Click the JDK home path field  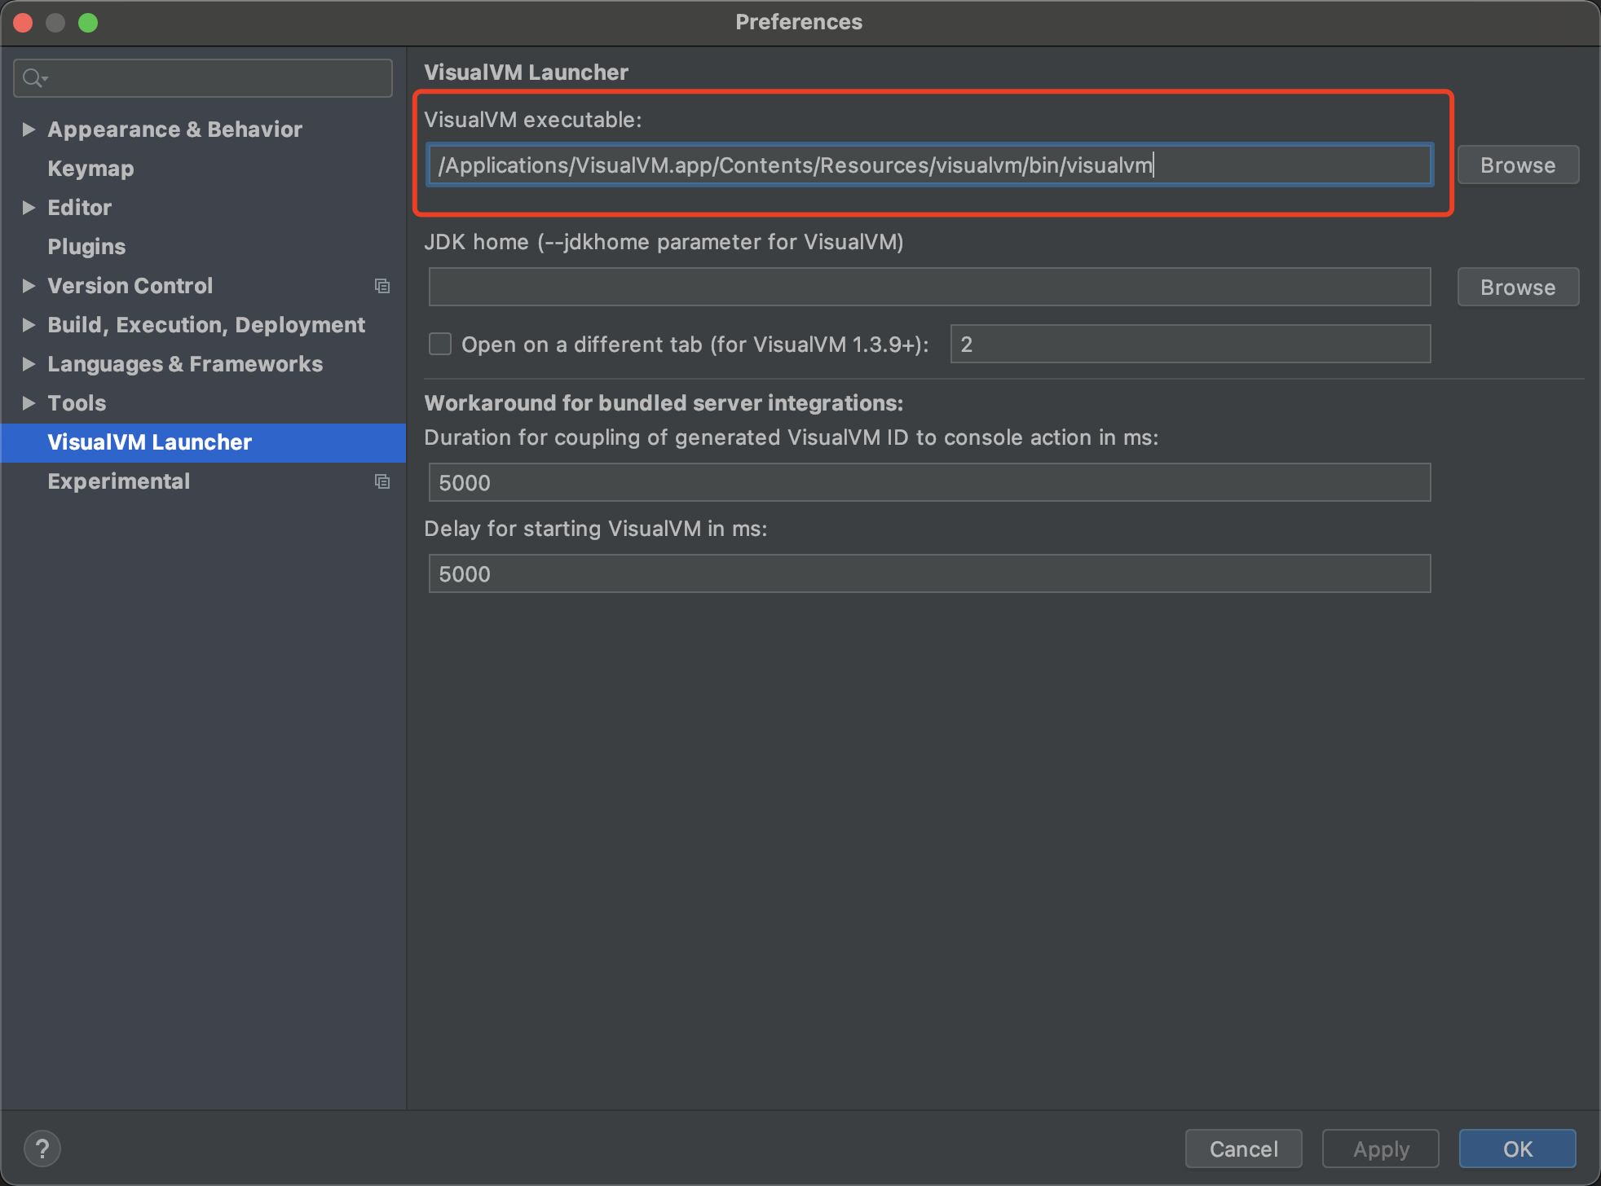point(929,288)
